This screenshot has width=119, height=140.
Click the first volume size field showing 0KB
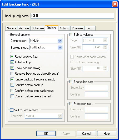[93, 68]
